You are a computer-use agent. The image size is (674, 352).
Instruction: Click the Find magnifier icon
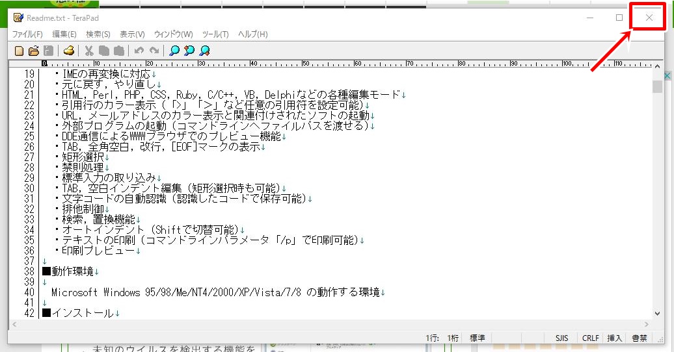pyautogui.click(x=174, y=51)
